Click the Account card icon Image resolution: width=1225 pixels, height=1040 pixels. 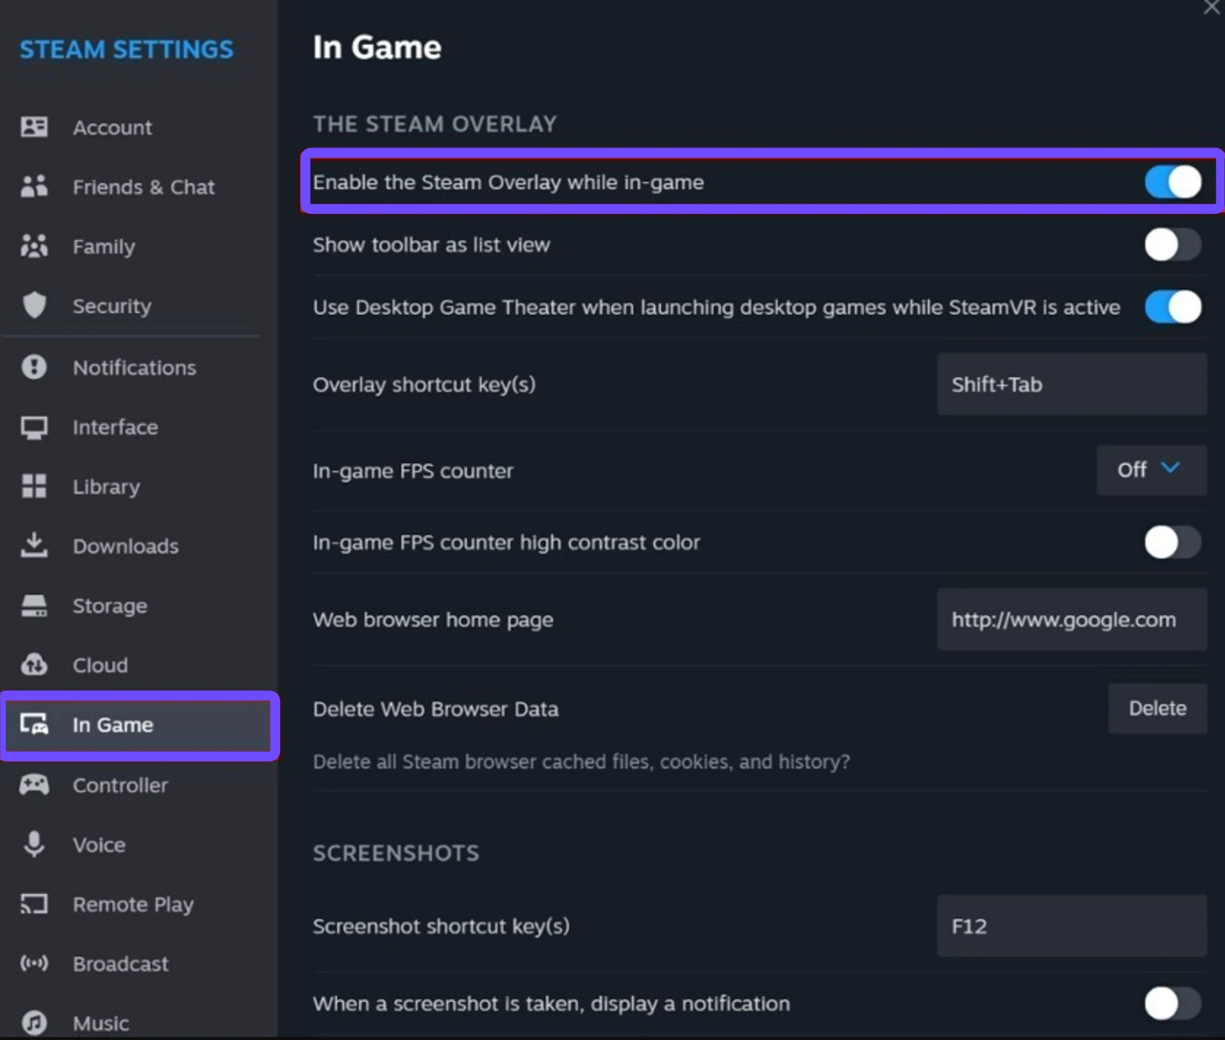[x=34, y=127]
